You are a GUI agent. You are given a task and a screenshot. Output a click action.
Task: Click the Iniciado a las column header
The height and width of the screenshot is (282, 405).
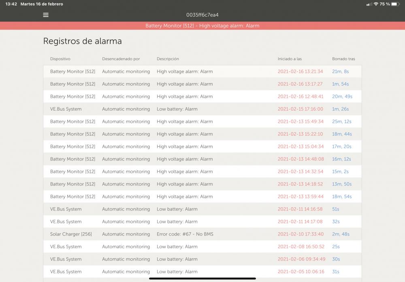[290, 59]
